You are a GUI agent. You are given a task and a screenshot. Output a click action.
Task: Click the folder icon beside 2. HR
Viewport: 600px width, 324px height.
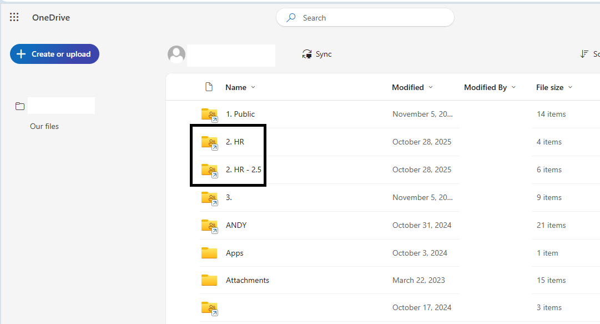210,143
